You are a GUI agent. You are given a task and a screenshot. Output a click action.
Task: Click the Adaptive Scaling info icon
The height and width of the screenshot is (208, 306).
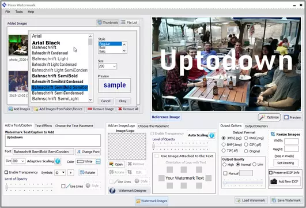58,161
